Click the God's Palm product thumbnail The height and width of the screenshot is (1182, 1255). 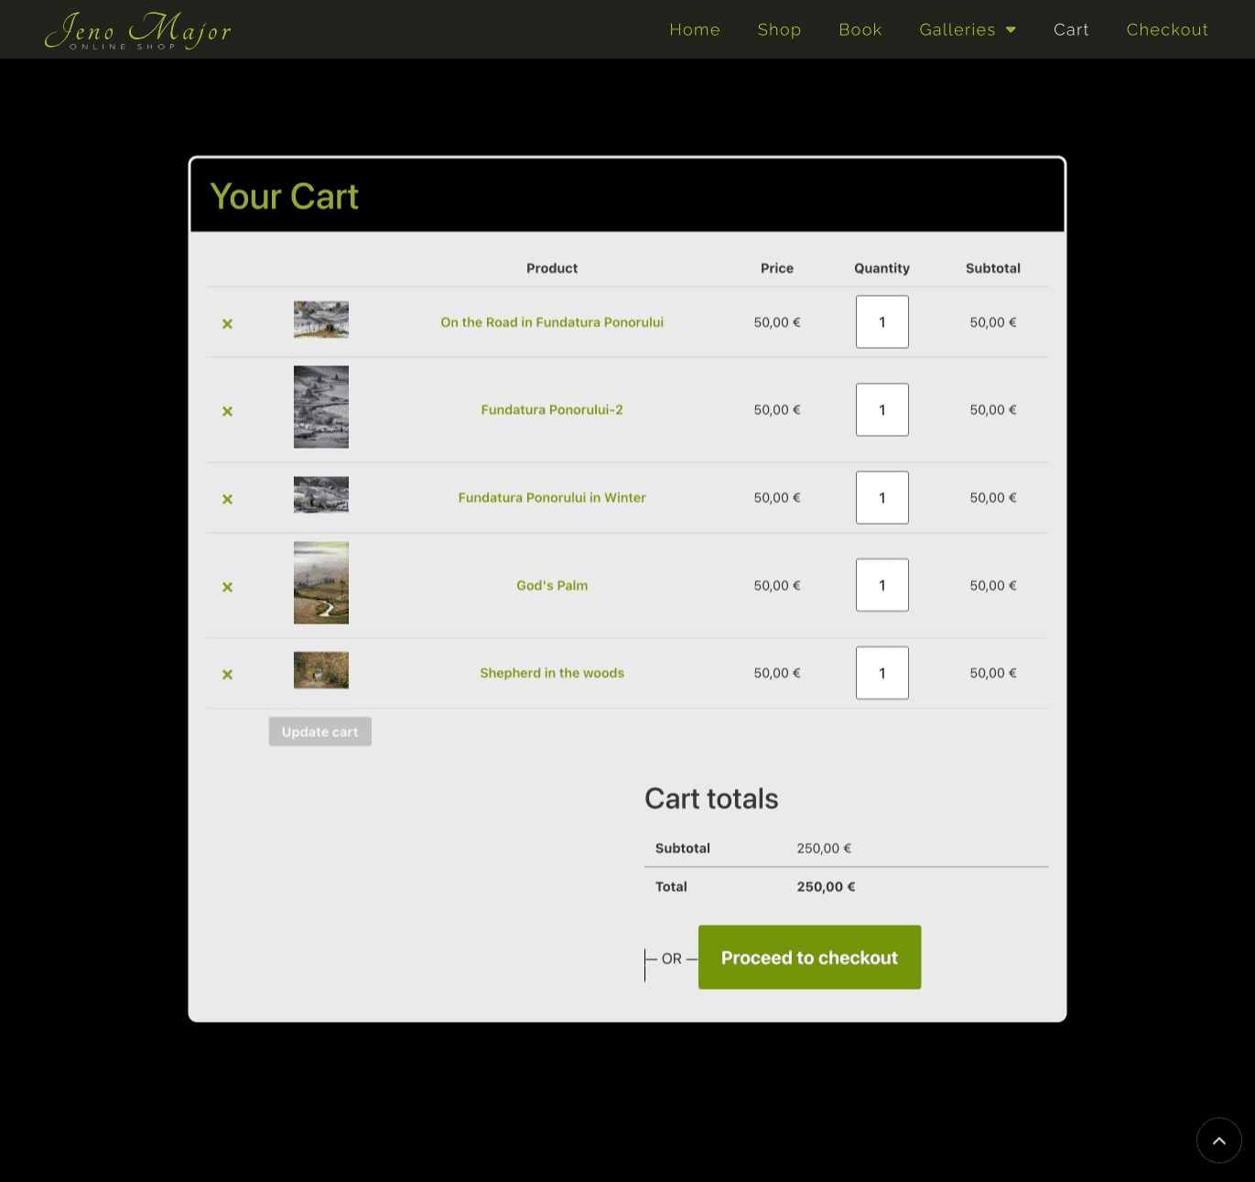click(x=320, y=582)
